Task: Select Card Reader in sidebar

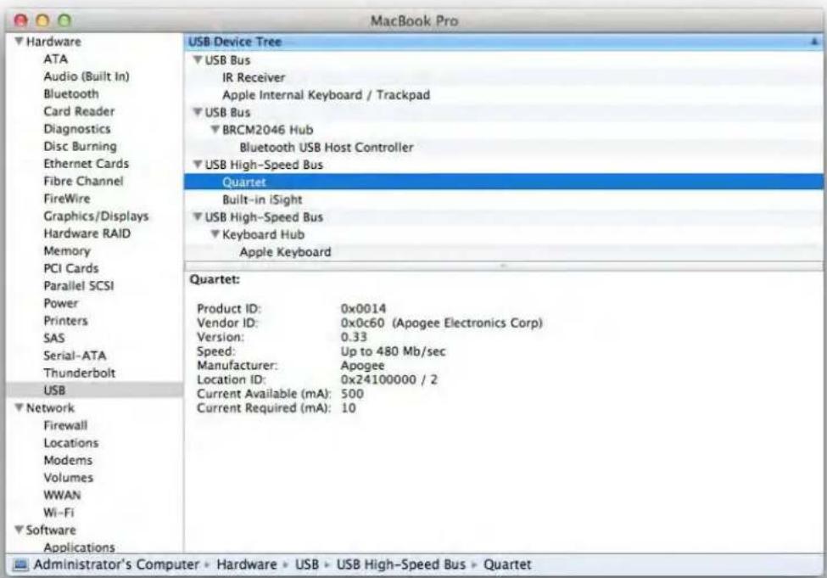Action: (x=79, y=111)
